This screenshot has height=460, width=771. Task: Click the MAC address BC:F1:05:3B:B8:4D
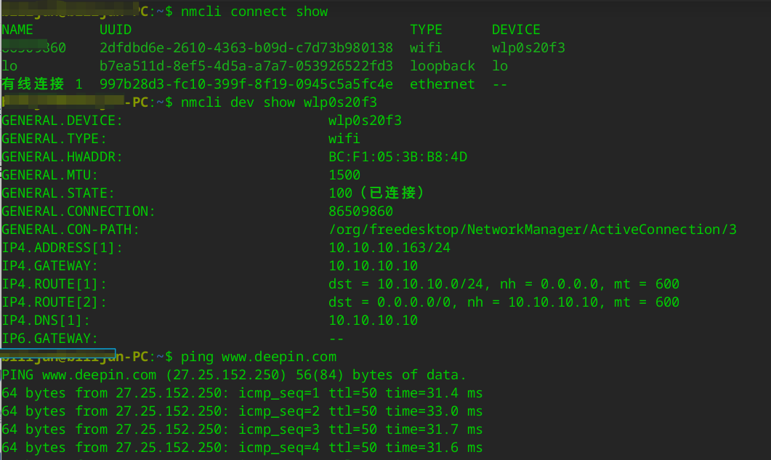coord(397,157)
